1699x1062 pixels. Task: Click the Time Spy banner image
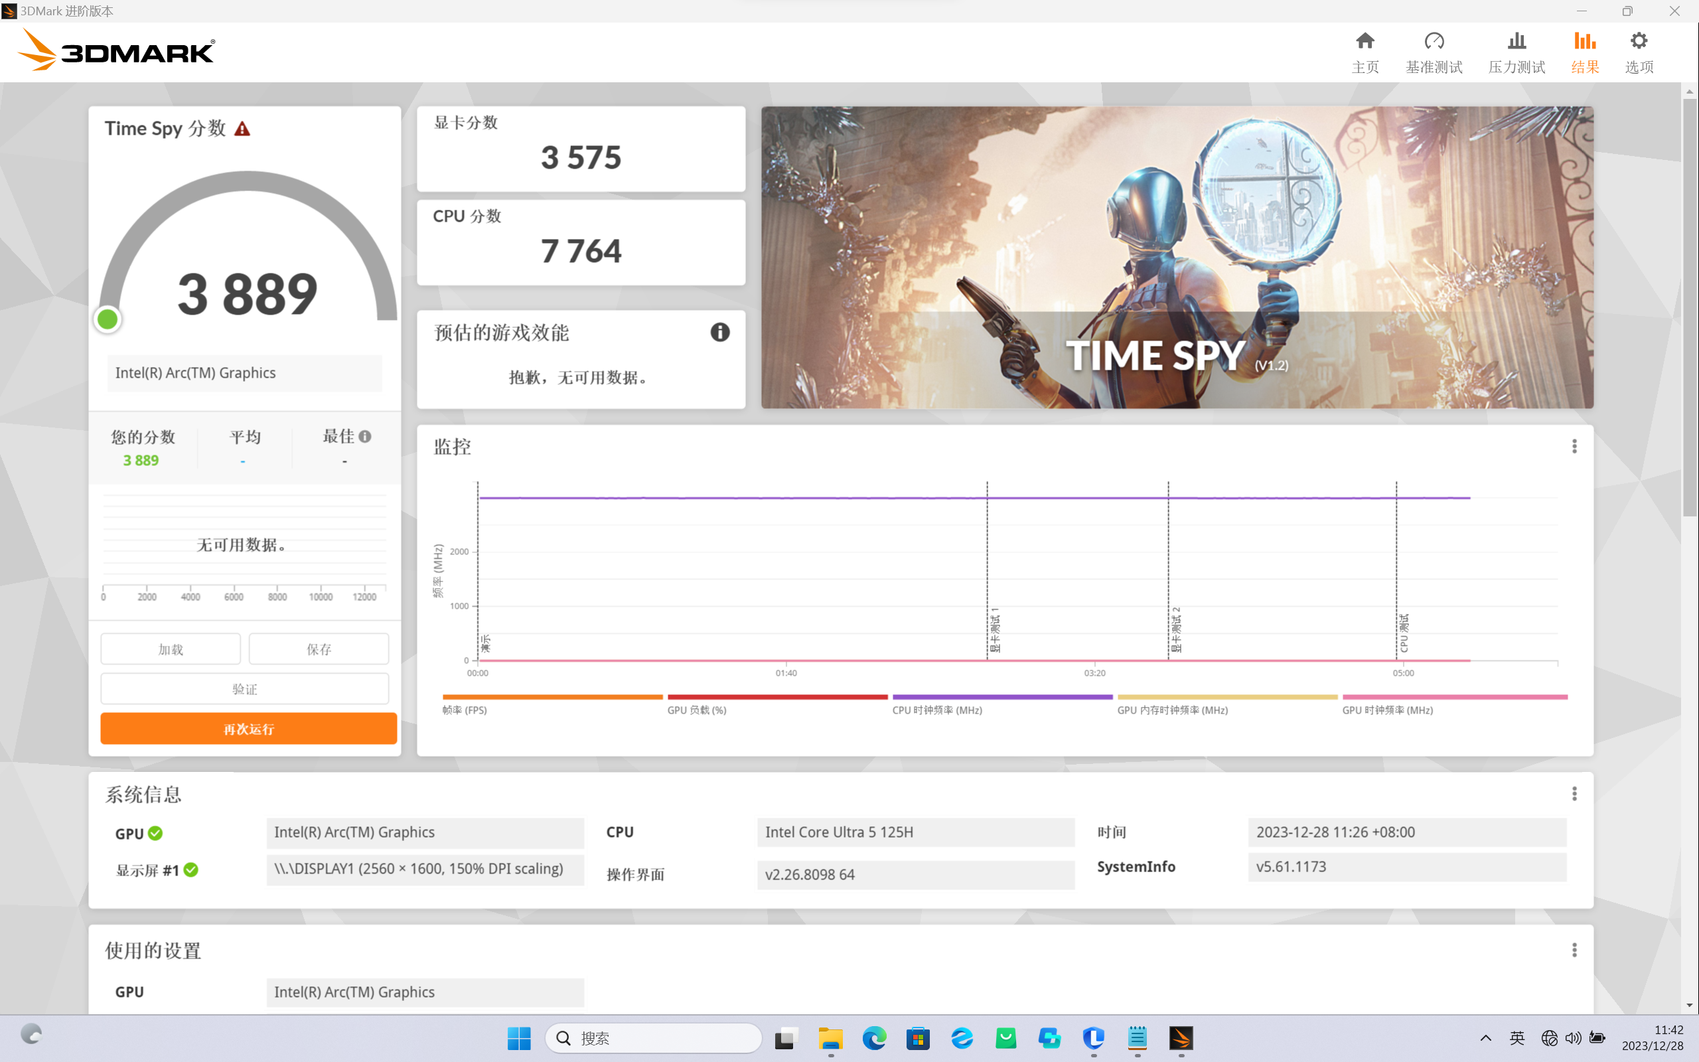(1177, 257)
